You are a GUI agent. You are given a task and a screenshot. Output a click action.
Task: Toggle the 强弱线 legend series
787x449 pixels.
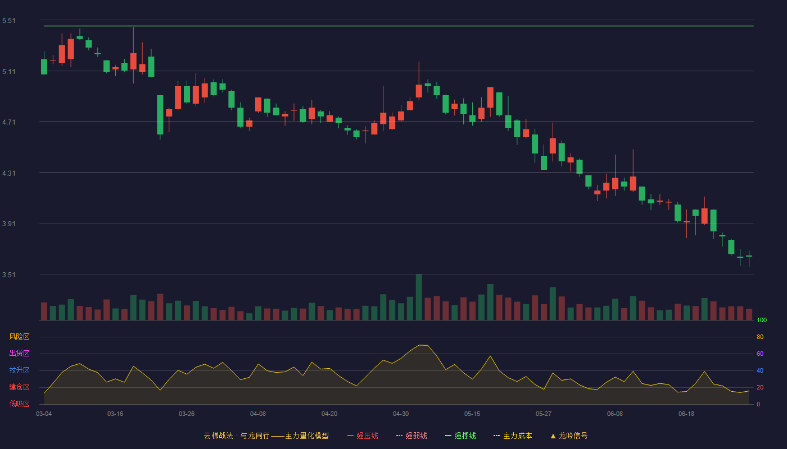[411, 436]
